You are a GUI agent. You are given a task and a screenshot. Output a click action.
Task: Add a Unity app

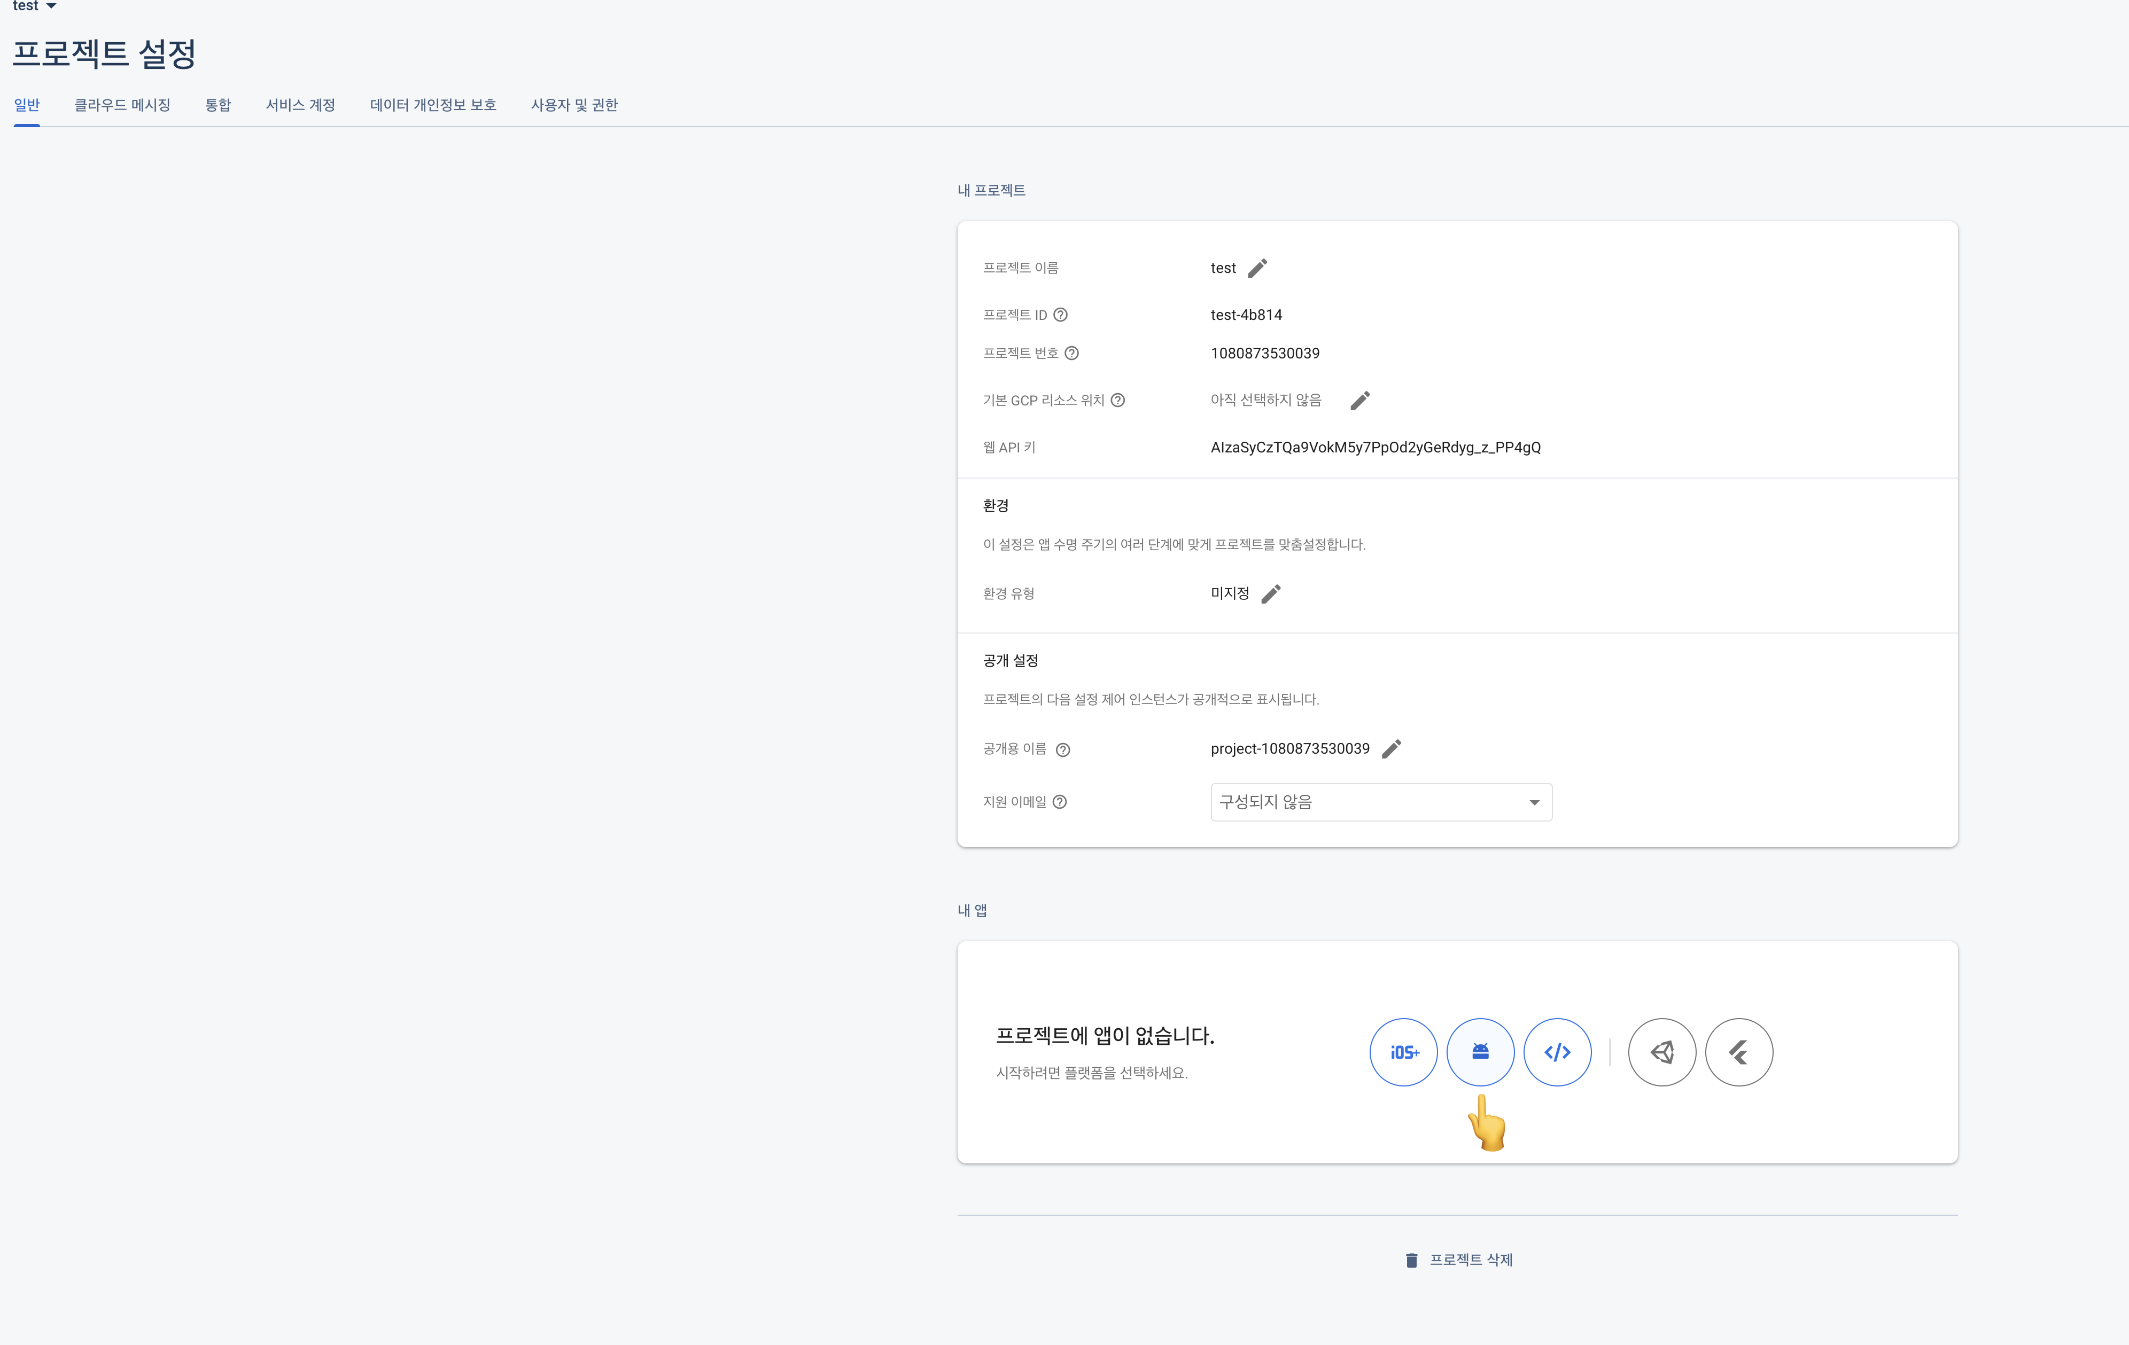[x=1661, y=1052]
